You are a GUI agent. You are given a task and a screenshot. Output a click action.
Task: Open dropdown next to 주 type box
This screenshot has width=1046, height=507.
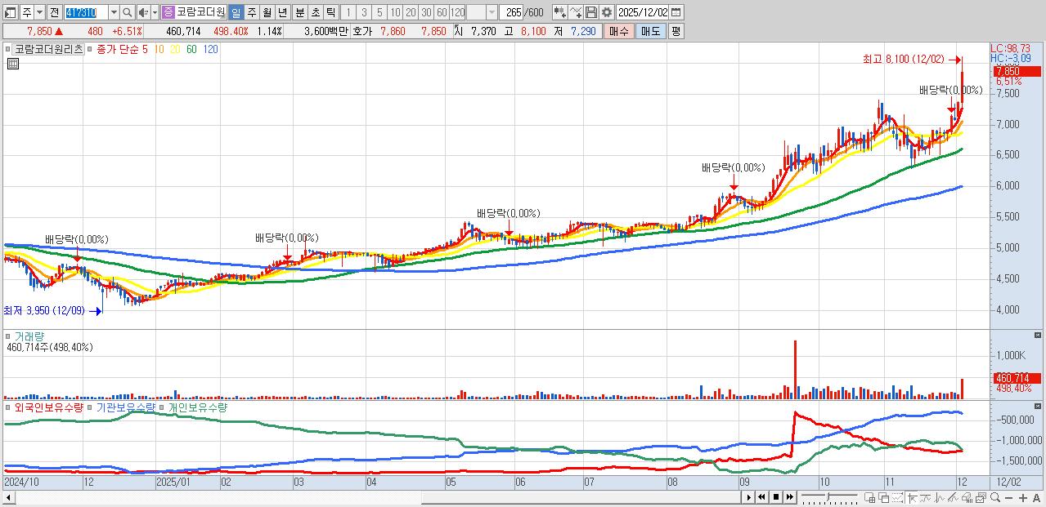pyautogui.click(x=39, y=12)
